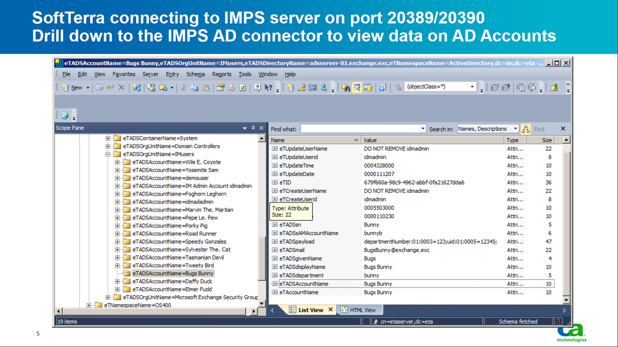Open the Edit menu
The image size is (618, 347).
point(83,74)
